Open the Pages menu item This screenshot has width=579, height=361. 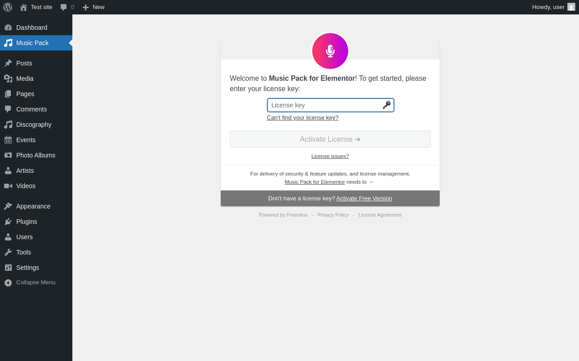tap(36, 94)
